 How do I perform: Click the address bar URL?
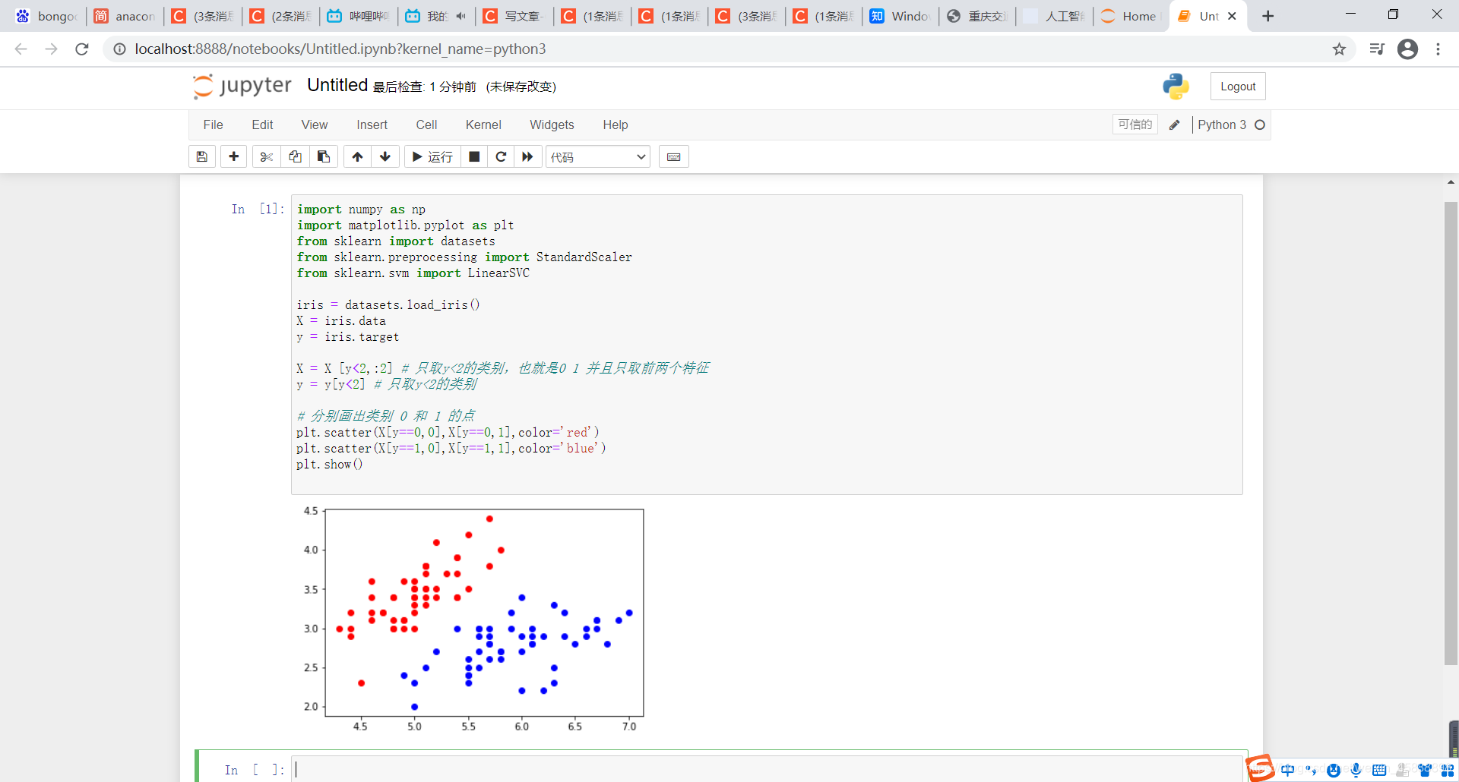tap(340, 49)
